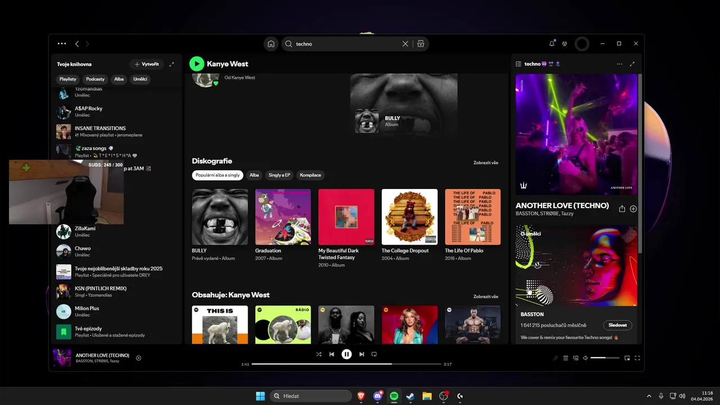Add ANOTHER LOVE to library from panel
Image resolution: width=720 pixels, height=405 pixels.
pos(633,209)
